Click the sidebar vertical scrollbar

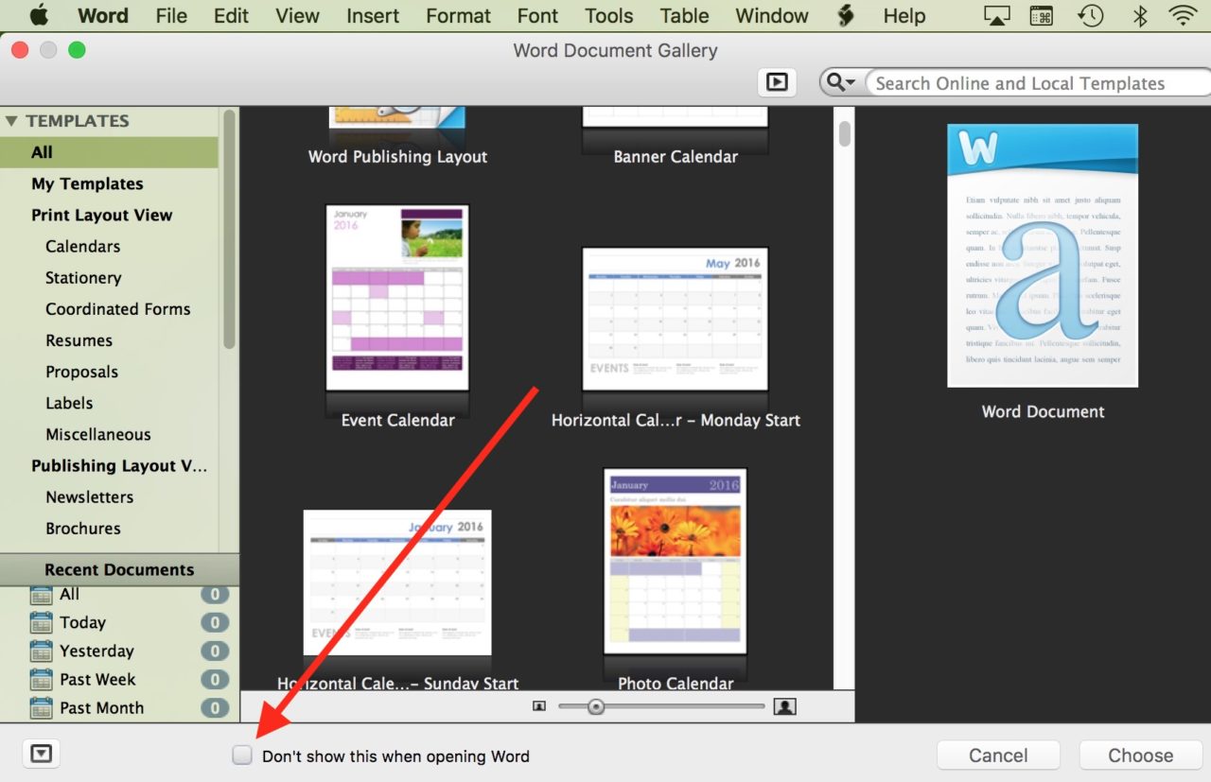click(229, 227)
